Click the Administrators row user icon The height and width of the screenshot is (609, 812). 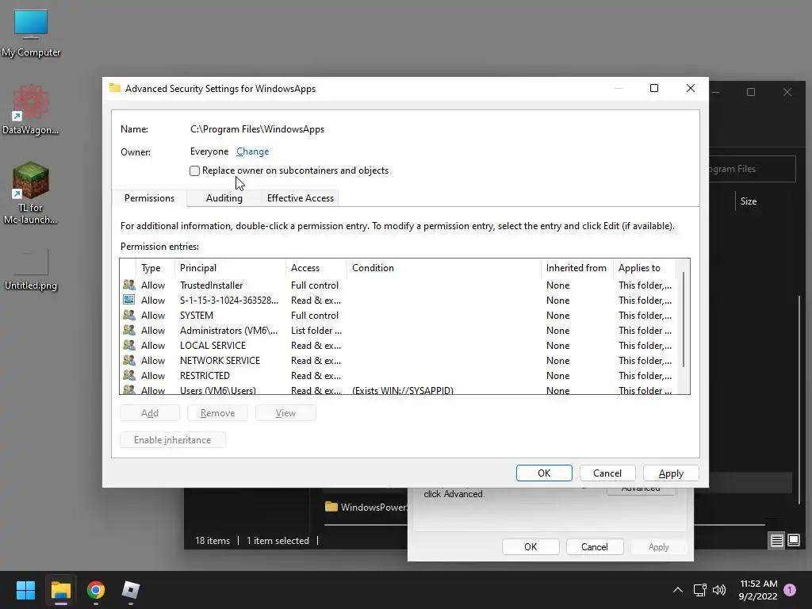point(129,330)
